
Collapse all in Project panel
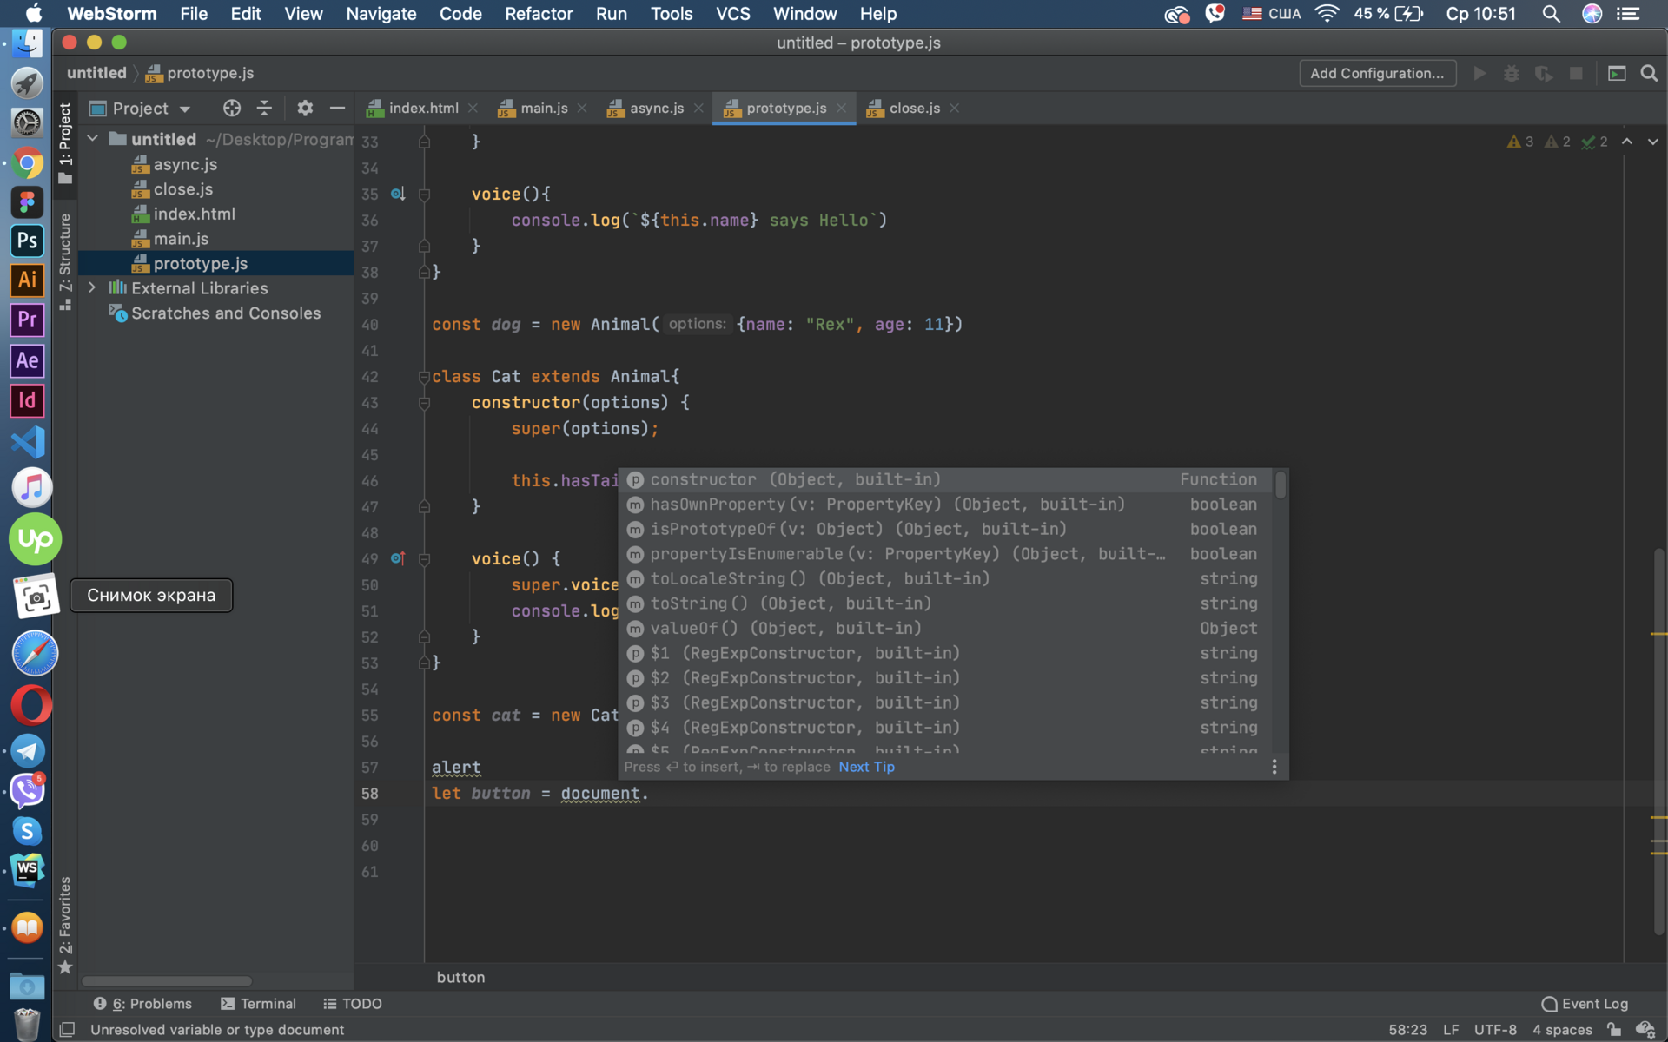pos(264,109)
